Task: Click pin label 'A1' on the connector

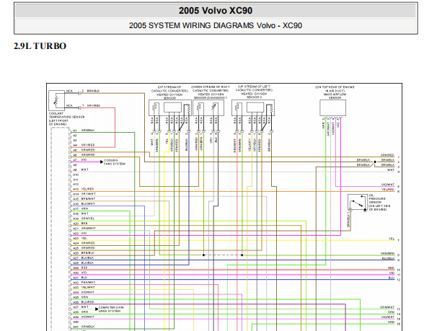Action: 75,131
